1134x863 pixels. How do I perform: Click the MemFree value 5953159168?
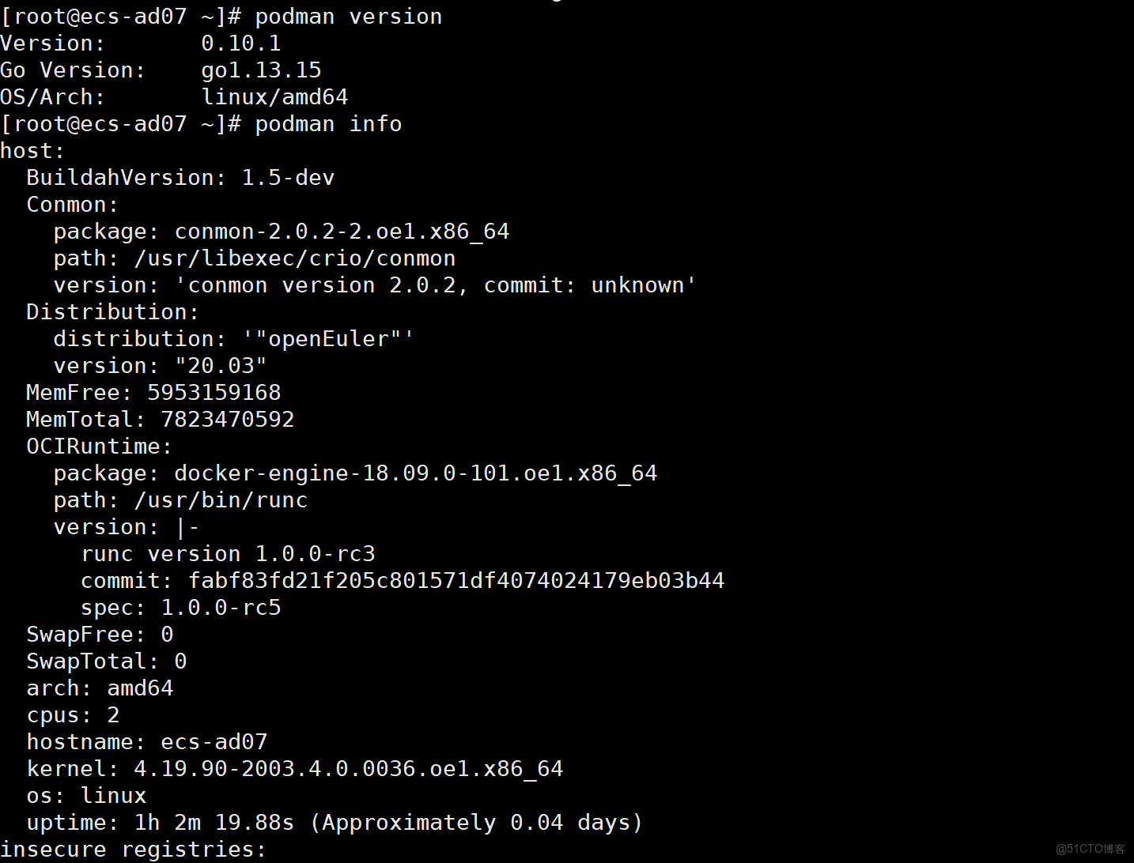214,393
